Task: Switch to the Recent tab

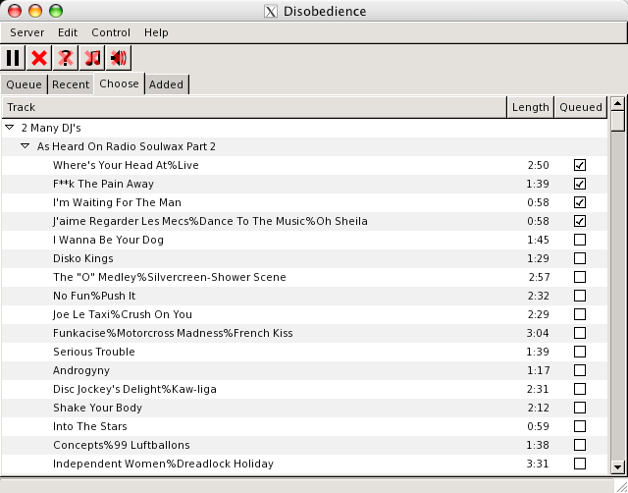Action: [x=71, y=84]
